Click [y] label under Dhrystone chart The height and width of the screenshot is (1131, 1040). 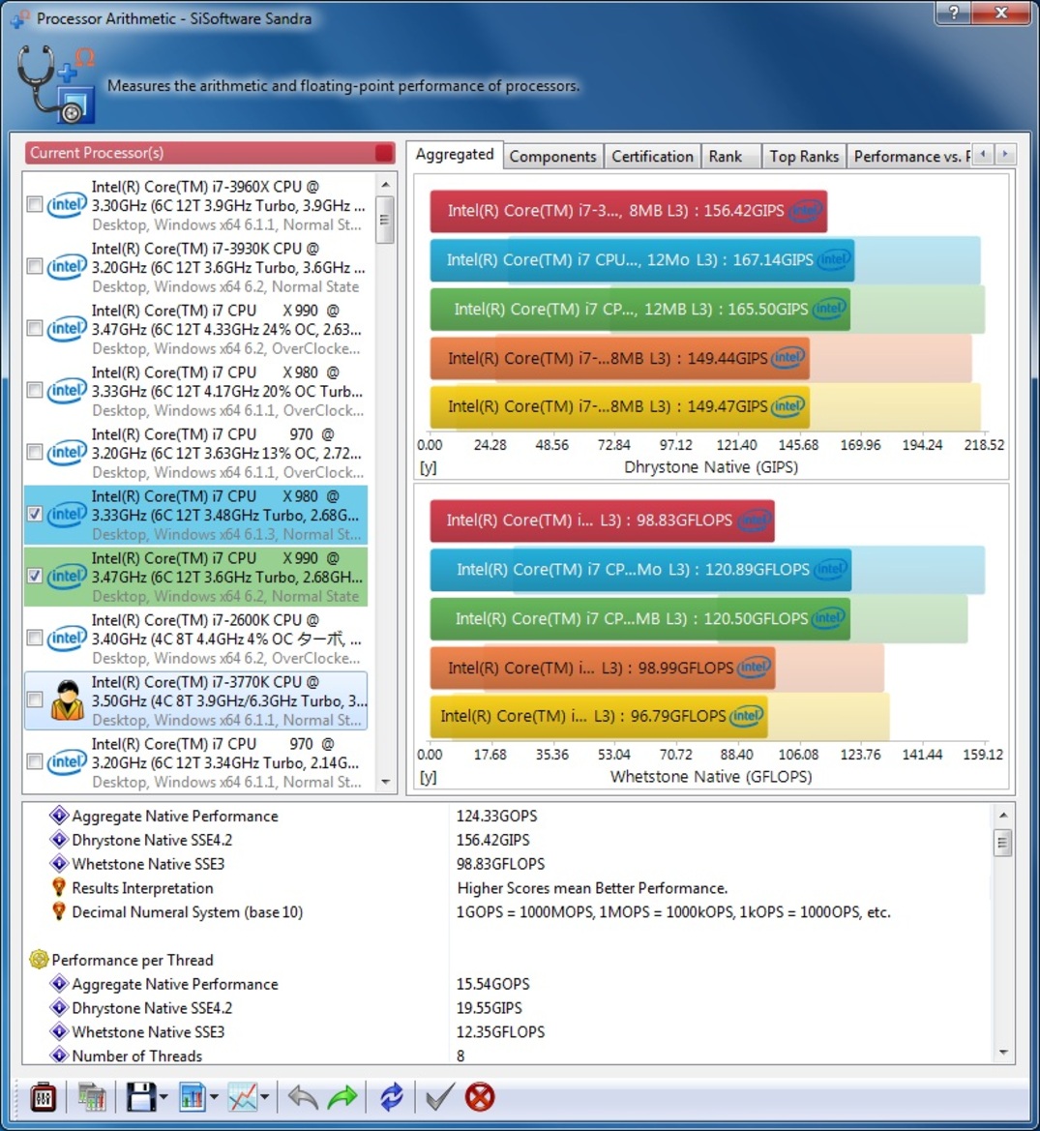(428, 467)
